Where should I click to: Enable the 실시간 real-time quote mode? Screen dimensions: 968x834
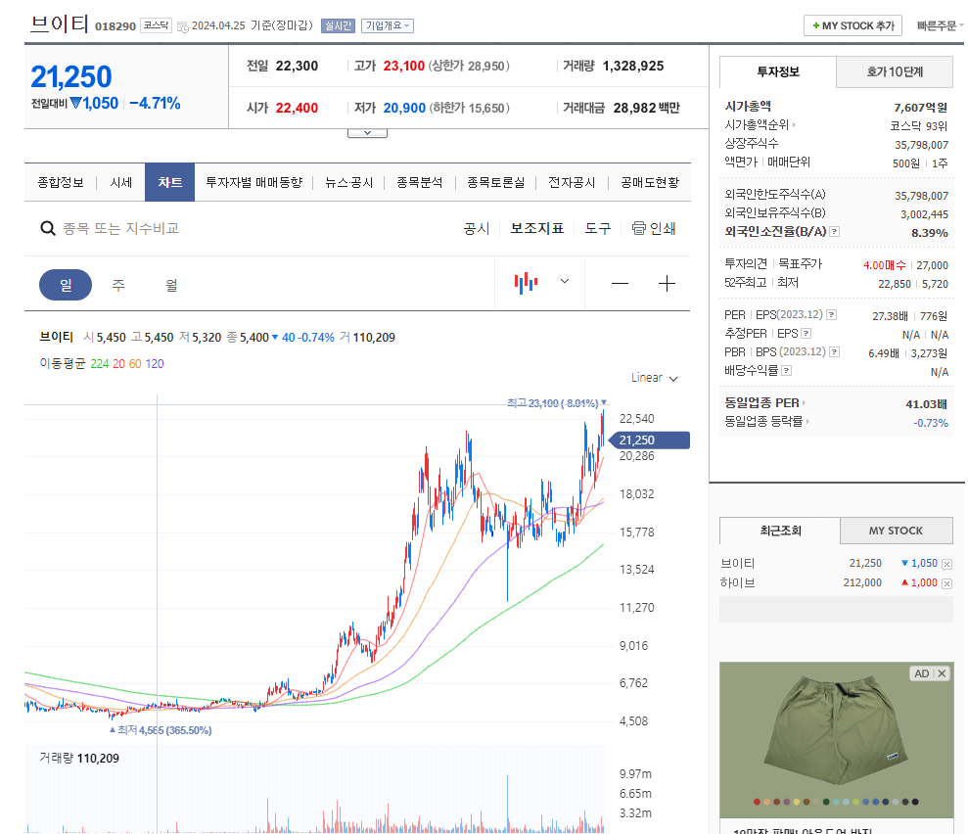pyautogui.click(x=337, y=25)
